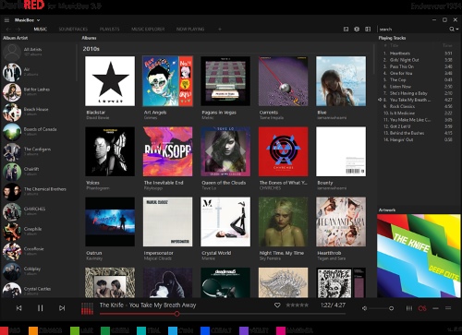Skip to the previous track
This screenshot has height=335, width=462.
click(x=19, y=308)
